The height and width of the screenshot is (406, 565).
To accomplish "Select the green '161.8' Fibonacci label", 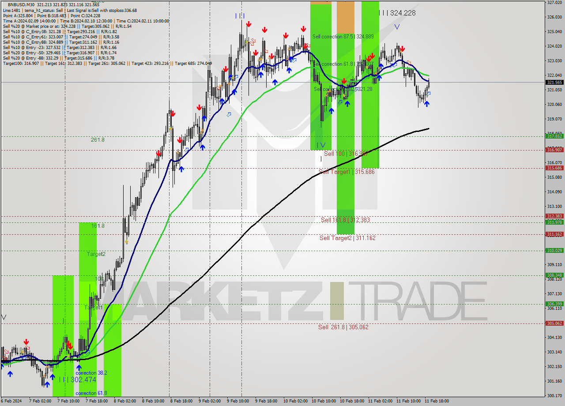I will click(x=98, y=226).
